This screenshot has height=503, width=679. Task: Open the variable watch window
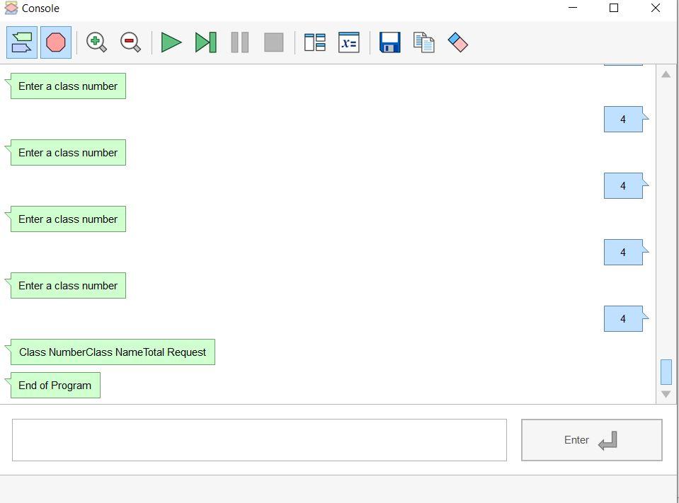click(348, 42)
